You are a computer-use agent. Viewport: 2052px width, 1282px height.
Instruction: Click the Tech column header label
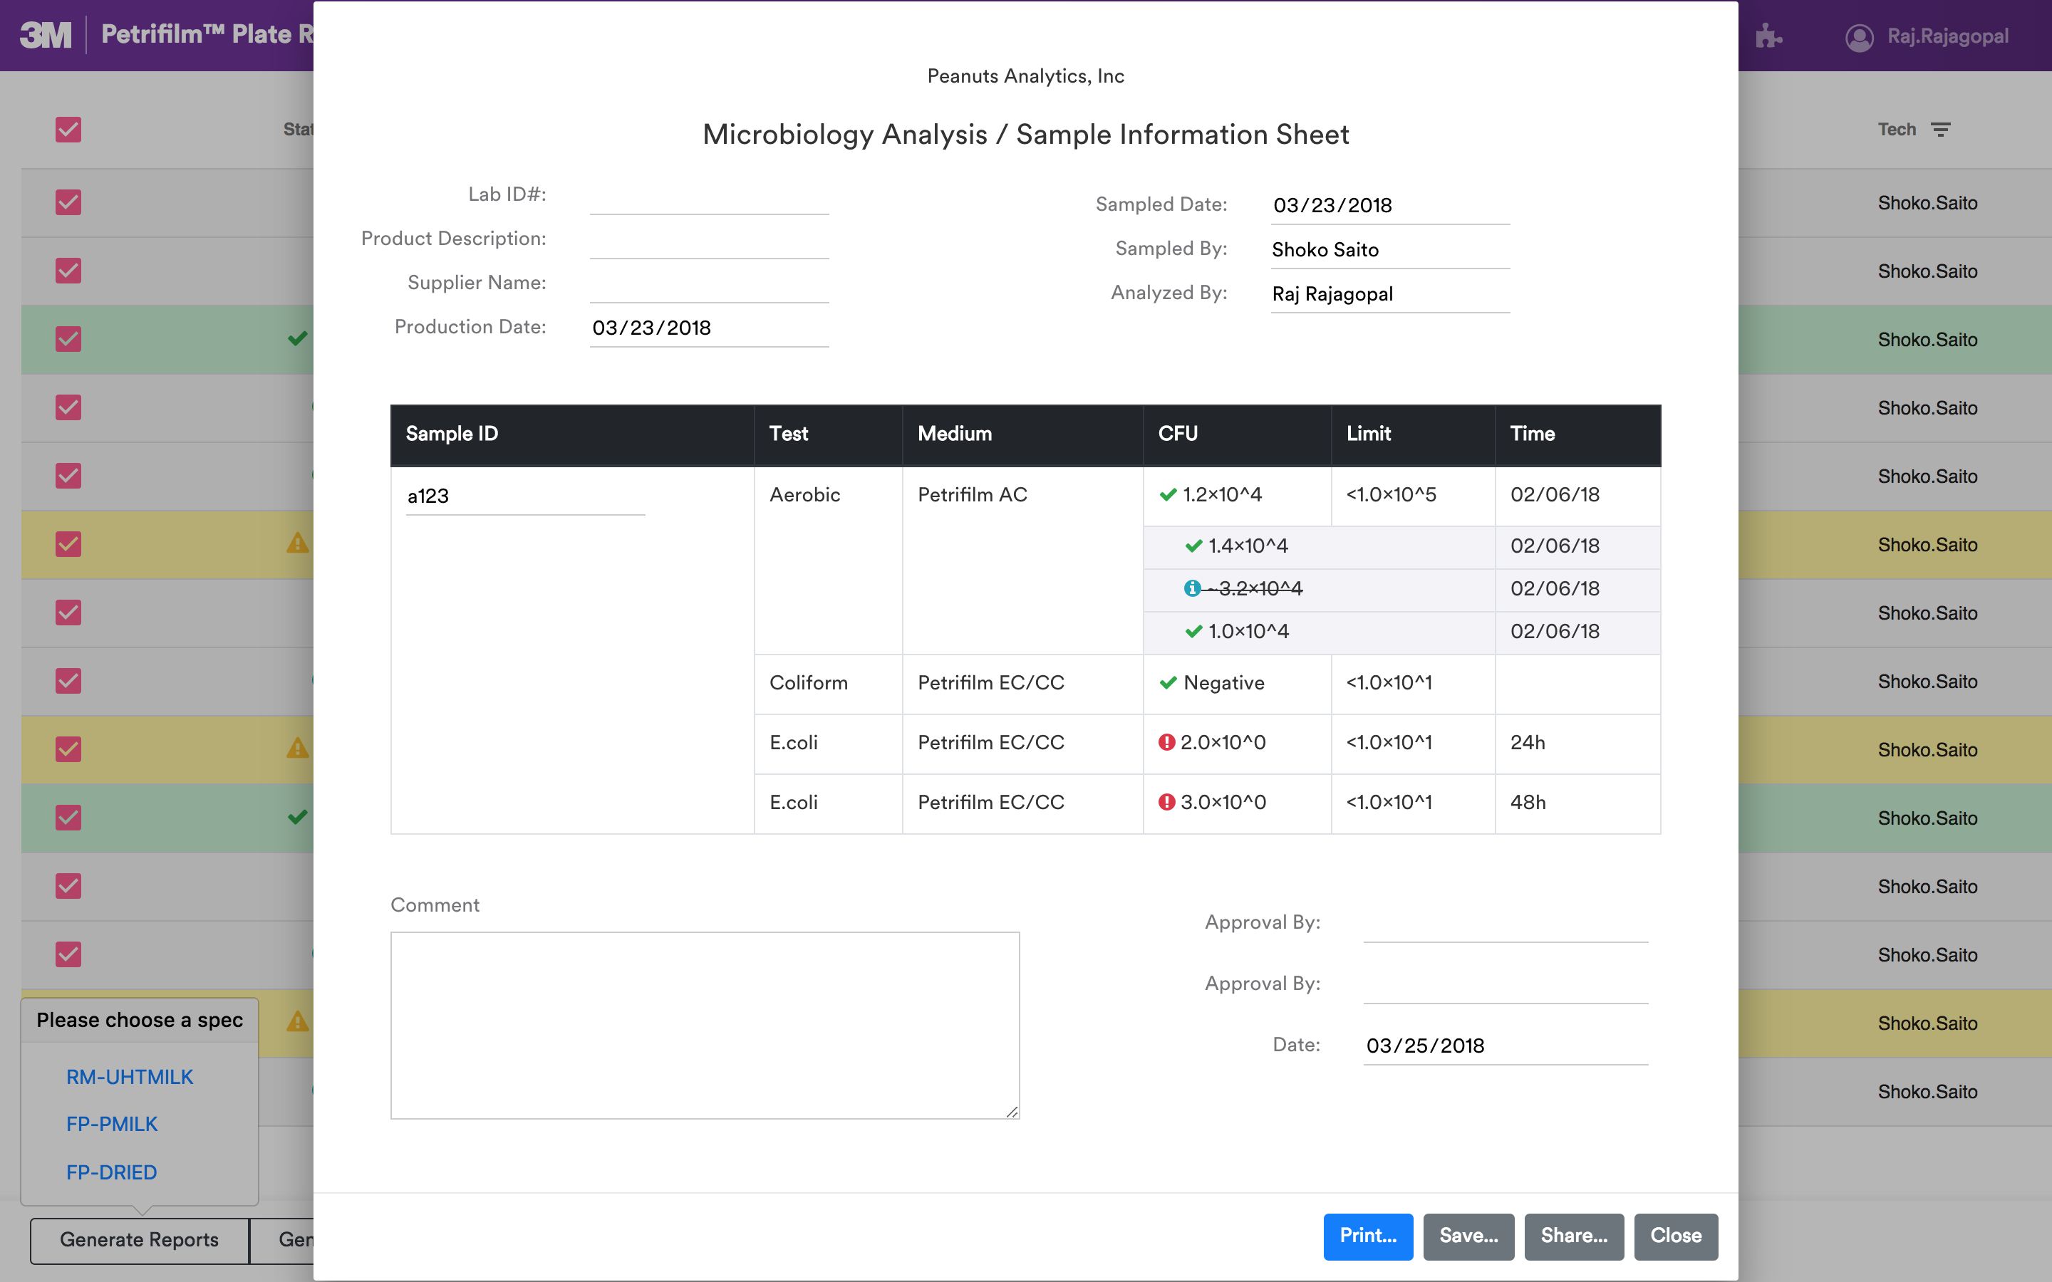point(1897,130)
